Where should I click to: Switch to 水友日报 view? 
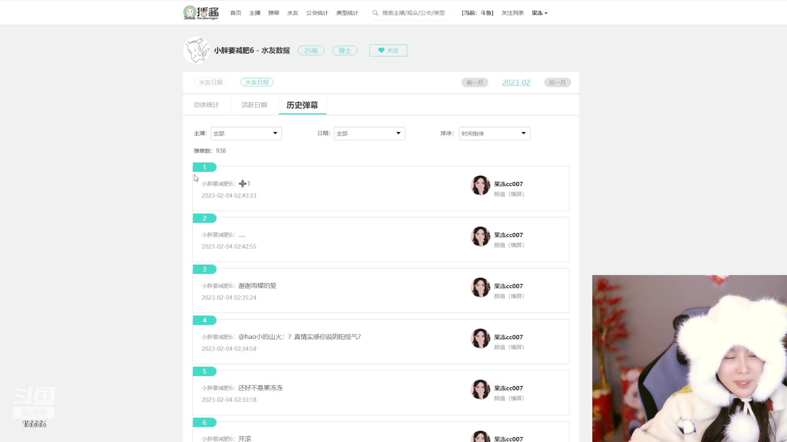(211, 82)
